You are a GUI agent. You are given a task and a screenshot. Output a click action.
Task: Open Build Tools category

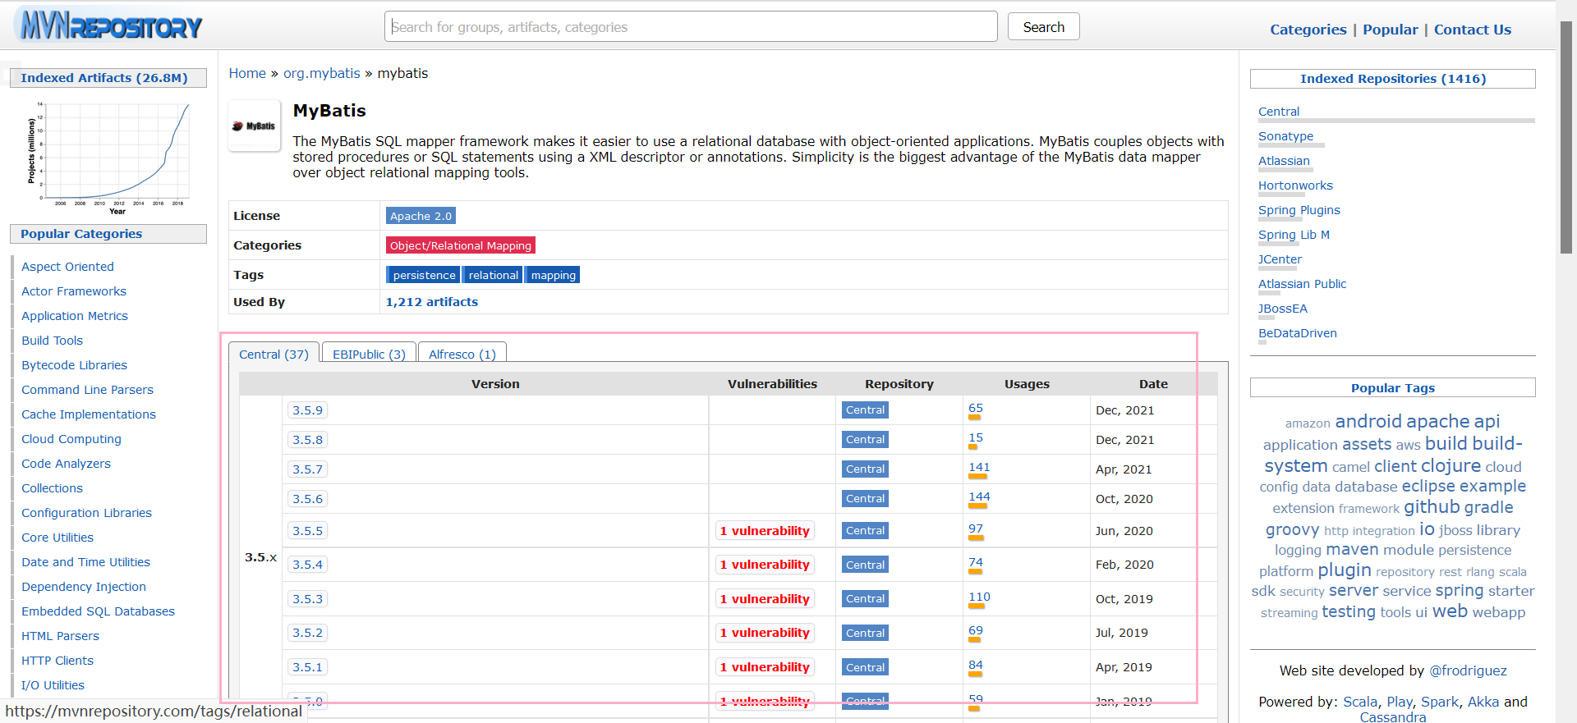[x=52, y=341]
